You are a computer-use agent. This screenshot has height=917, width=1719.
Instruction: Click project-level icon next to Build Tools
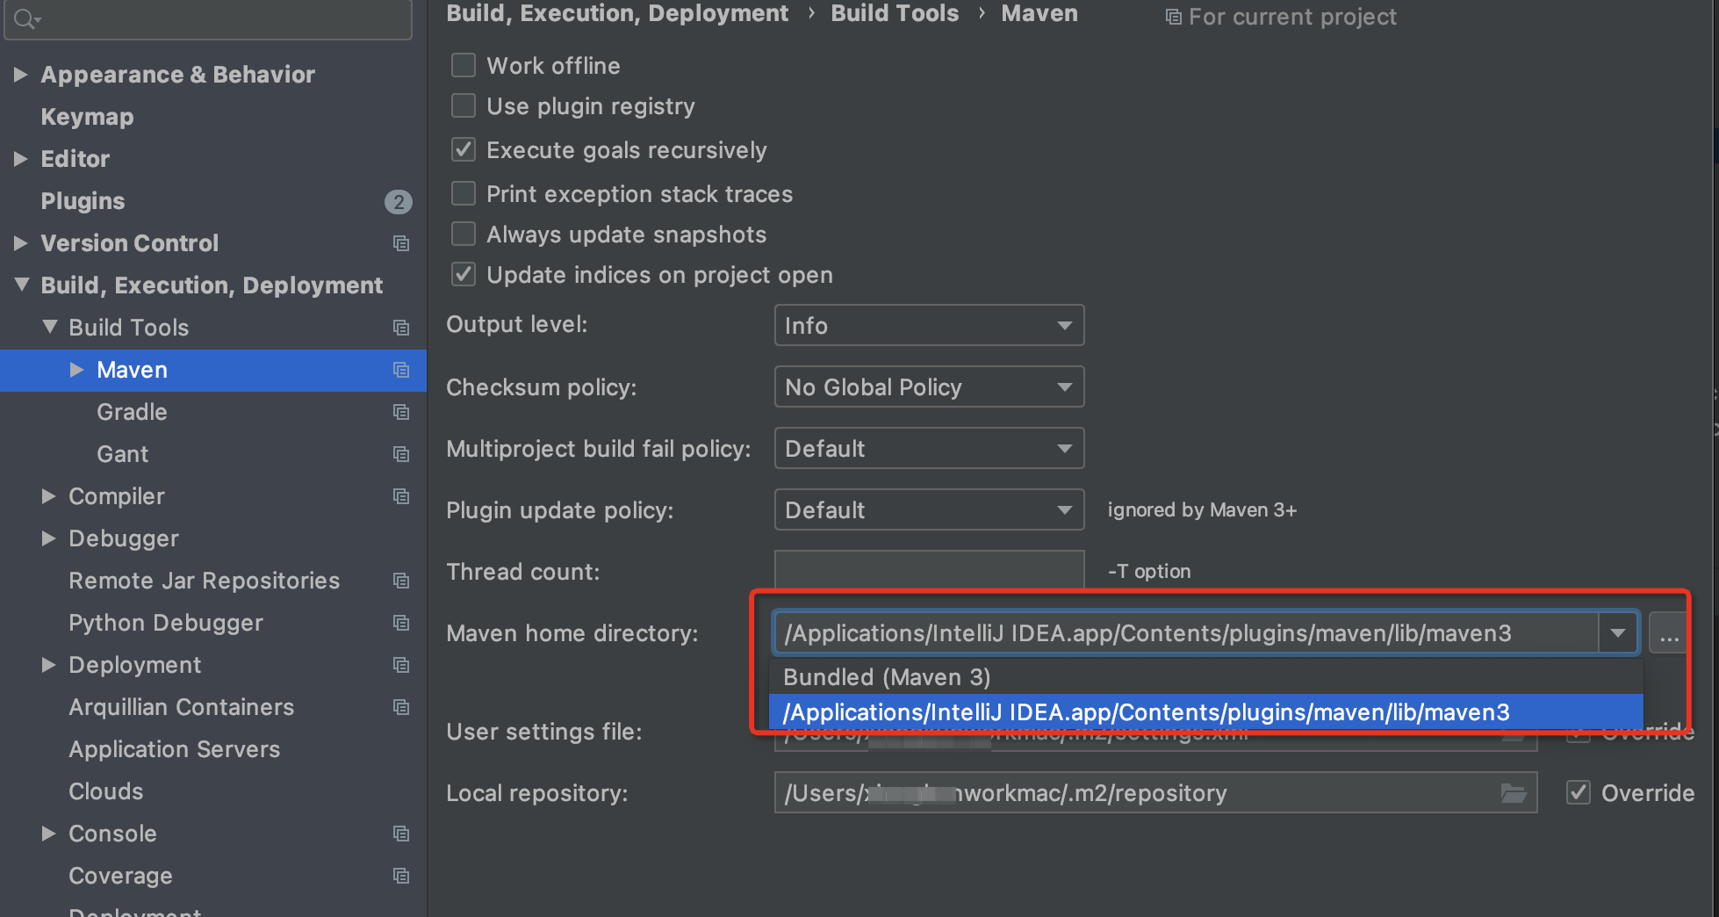(401, 328)
